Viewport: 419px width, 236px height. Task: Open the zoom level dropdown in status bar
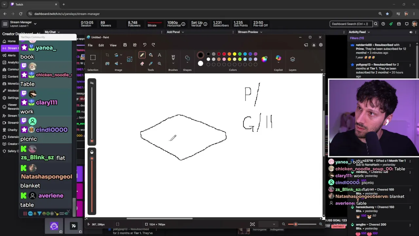pos(274,224)
